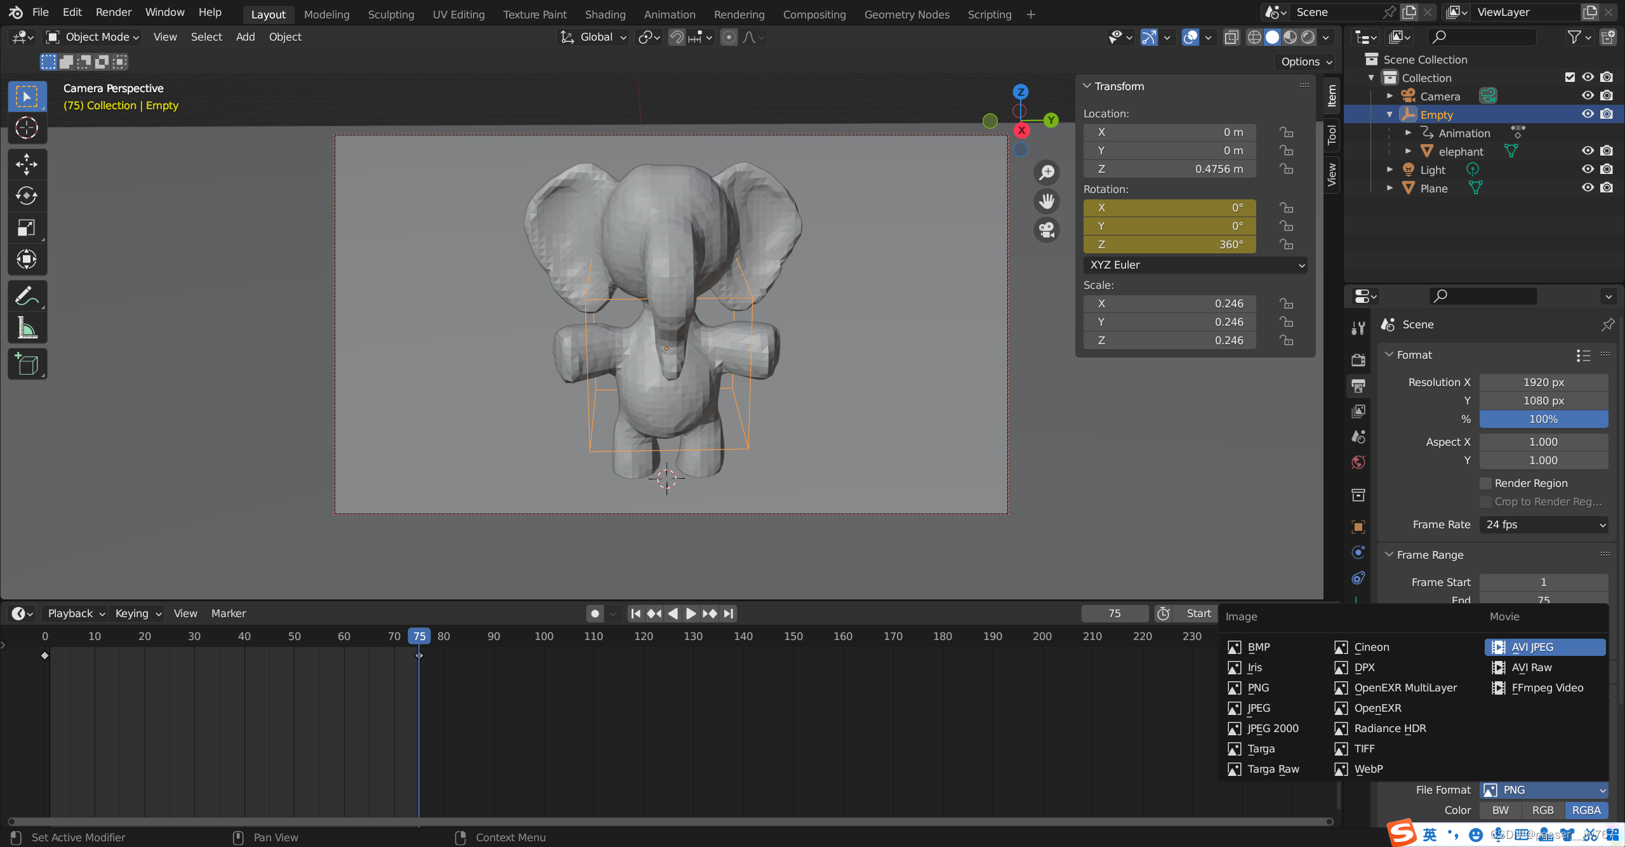This screenshot has height=847, width=1625.
Task: Hide the Light object in outliner
Action: pos(1588,170)
